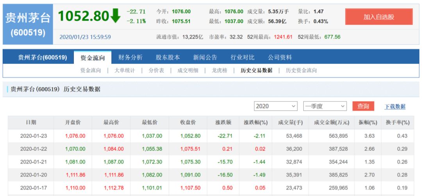Click the 日期 column header
This screenshot has height=196, width=422.
click(x=31, y=122)
